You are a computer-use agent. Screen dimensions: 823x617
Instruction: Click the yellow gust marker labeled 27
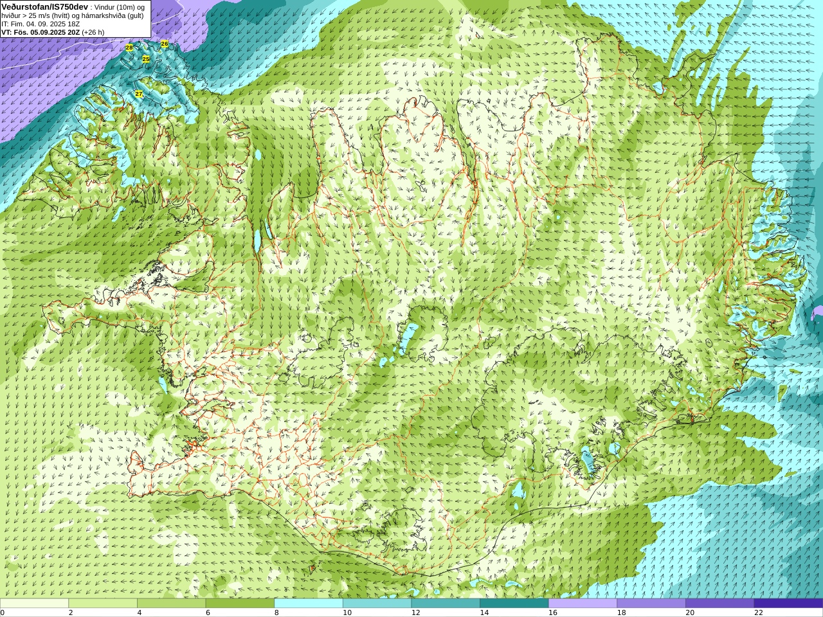[x=139, y=94]
